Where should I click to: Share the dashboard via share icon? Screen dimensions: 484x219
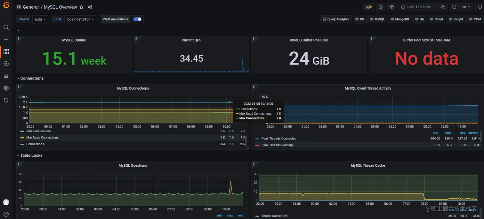coord(90,7)
